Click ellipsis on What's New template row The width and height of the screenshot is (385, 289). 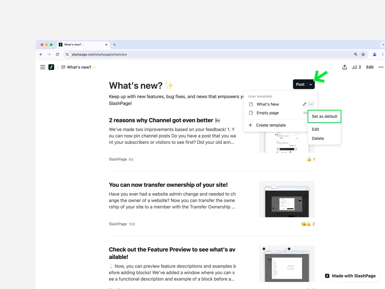tap(311, 104)
